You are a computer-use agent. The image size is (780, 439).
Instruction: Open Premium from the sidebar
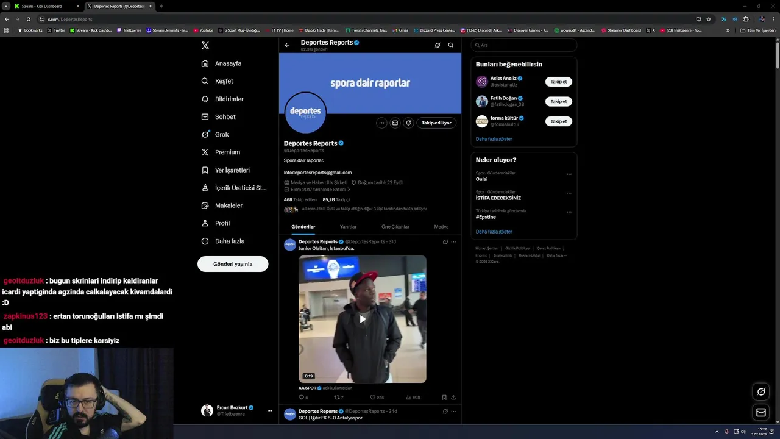[221, 152]
